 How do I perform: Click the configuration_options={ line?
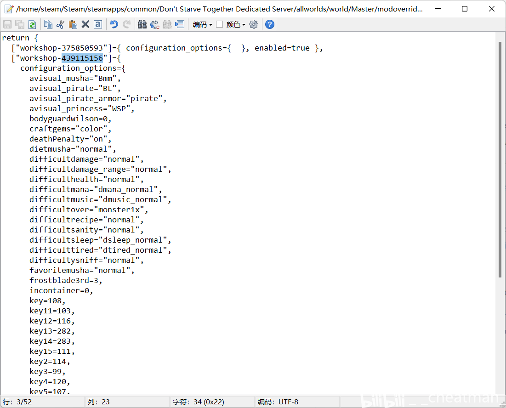point(73,68)
